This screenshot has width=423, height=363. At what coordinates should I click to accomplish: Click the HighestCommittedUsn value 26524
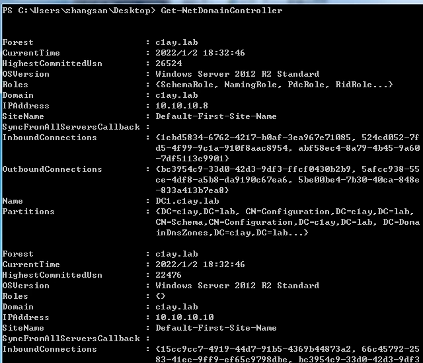click(x=169, y=63)
